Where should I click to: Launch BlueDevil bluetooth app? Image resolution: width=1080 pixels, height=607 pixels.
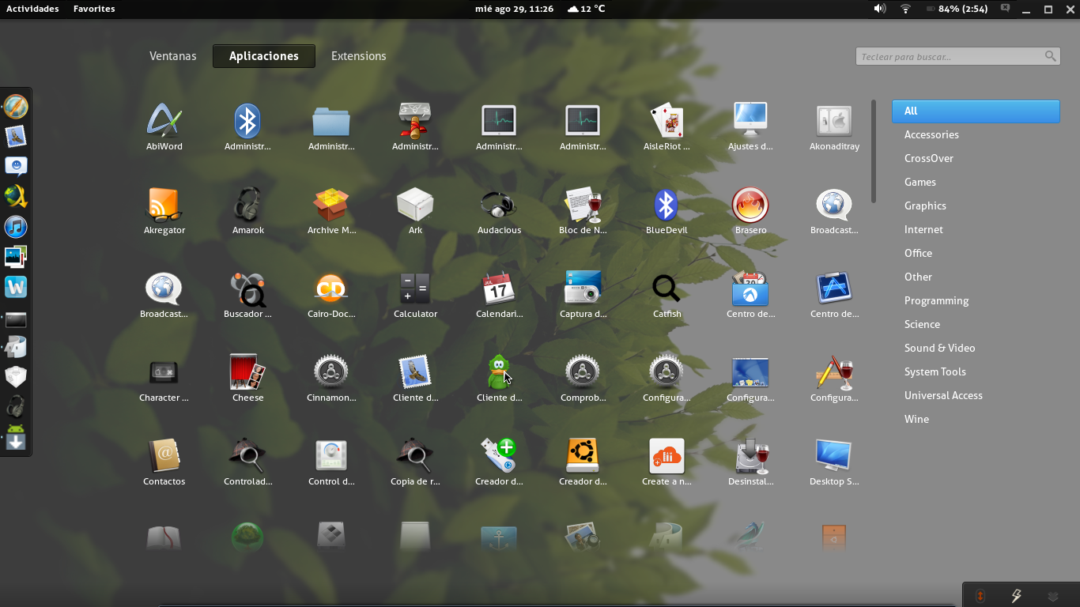(x=667, y=210)
